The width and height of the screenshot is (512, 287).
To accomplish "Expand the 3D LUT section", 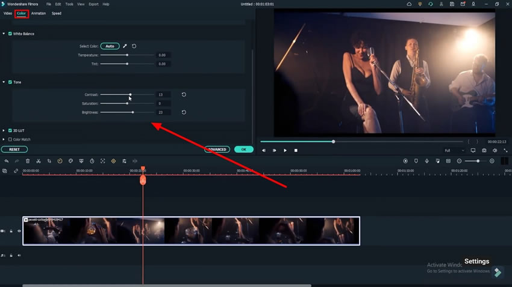I will tap(4, 130).
